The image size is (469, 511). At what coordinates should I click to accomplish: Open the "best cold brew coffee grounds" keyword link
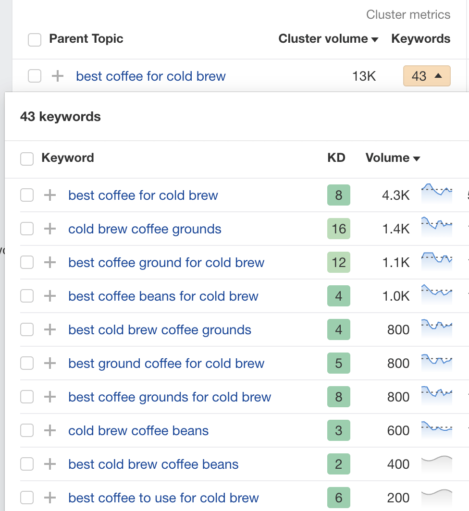[x=160, y=330]
